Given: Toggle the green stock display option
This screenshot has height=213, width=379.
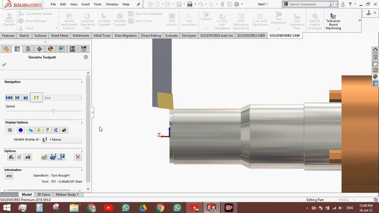Looking at the screenshot, I should pyautogui.click(x=9, y=130).
